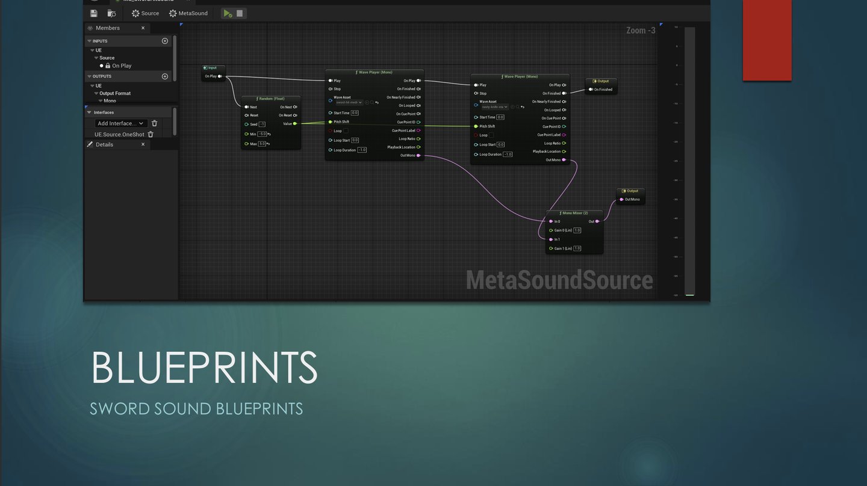867x486 pixels.
Task: Close the Members panel tab
Action: (143, 28)
